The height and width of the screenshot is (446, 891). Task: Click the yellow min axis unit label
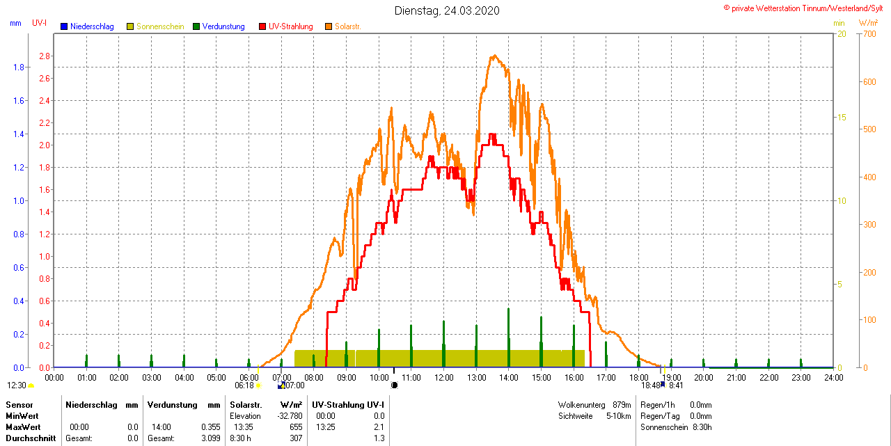839,23
